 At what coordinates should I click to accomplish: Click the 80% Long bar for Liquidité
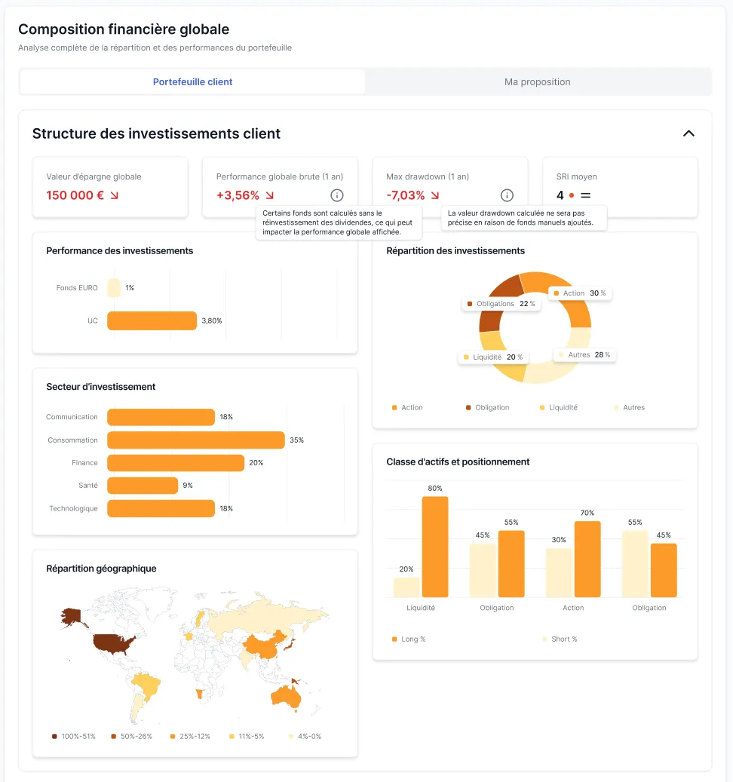tap(435, 547)
